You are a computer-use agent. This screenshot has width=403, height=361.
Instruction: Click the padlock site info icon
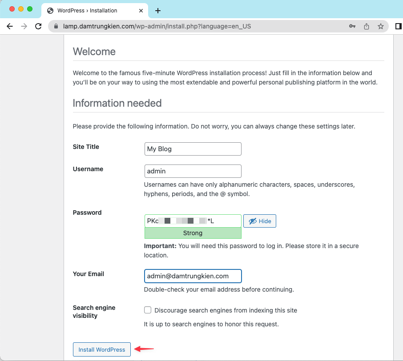point(56,26)
